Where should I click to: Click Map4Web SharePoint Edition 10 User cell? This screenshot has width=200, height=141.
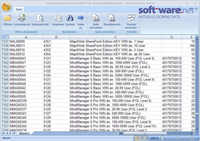click(115, 46)
